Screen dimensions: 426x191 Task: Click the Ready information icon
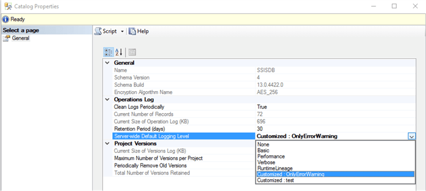click(6, 19)
